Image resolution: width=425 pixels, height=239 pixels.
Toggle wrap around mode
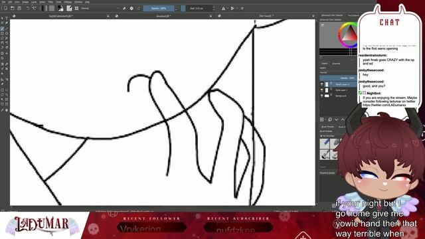pyautogui.click(x=242, y=9)
